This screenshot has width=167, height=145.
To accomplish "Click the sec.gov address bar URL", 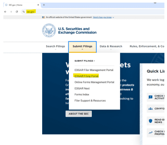I will [x=31, y=12].
